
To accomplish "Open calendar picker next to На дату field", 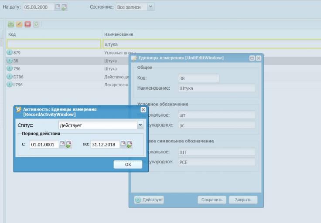I will [58, 7].
